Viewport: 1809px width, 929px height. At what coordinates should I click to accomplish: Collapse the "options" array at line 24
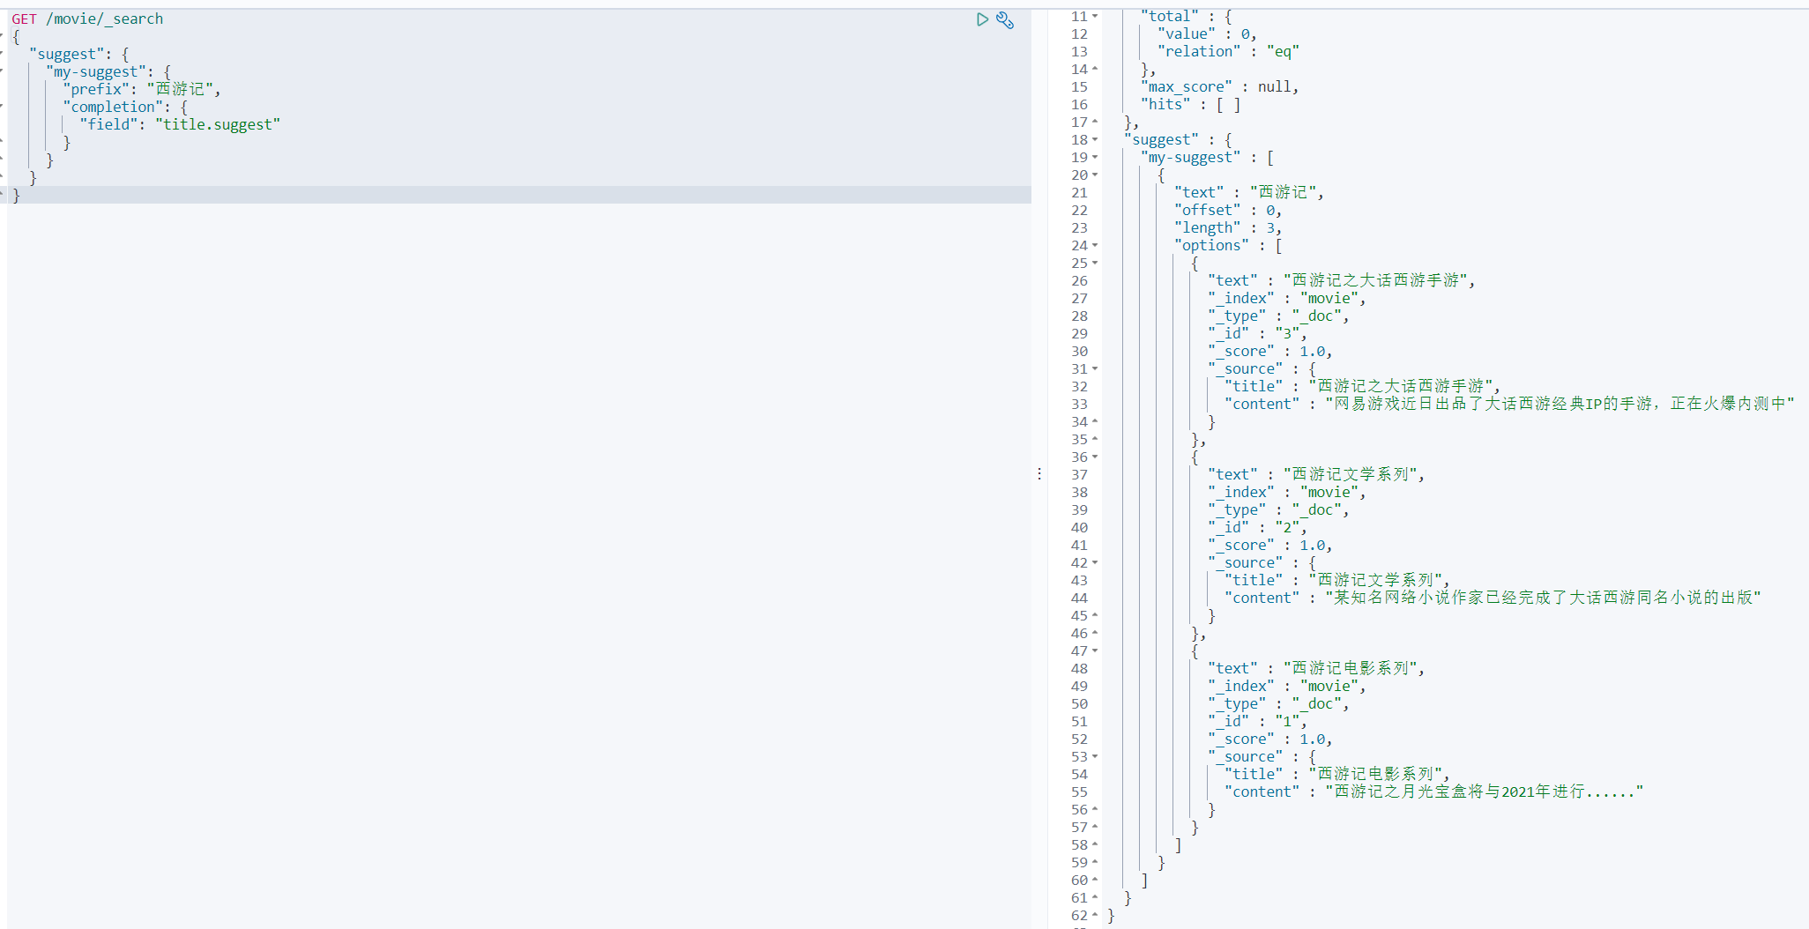click(x=1095, y=245)
